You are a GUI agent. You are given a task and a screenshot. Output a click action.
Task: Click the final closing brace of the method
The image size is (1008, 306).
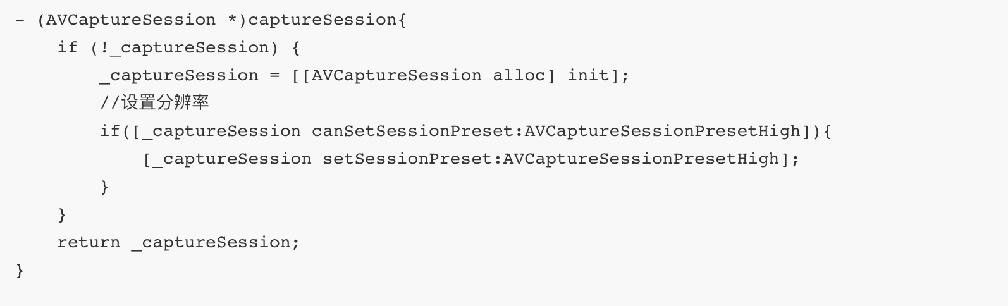coord(20,270)
